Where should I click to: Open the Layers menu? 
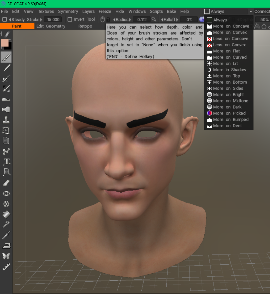[x=88, y=12]
